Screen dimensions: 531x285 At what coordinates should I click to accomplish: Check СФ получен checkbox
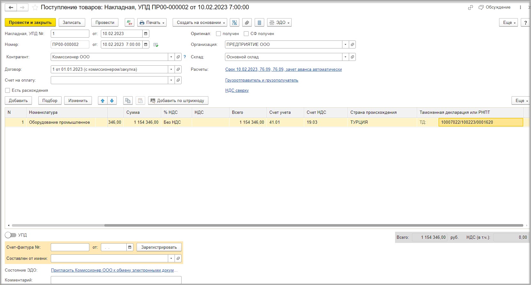point(246,33)
